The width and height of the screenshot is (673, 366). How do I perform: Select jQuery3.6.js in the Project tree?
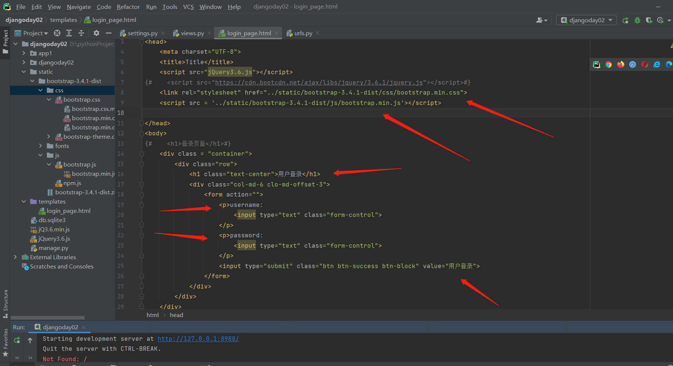tap(54, 238)
